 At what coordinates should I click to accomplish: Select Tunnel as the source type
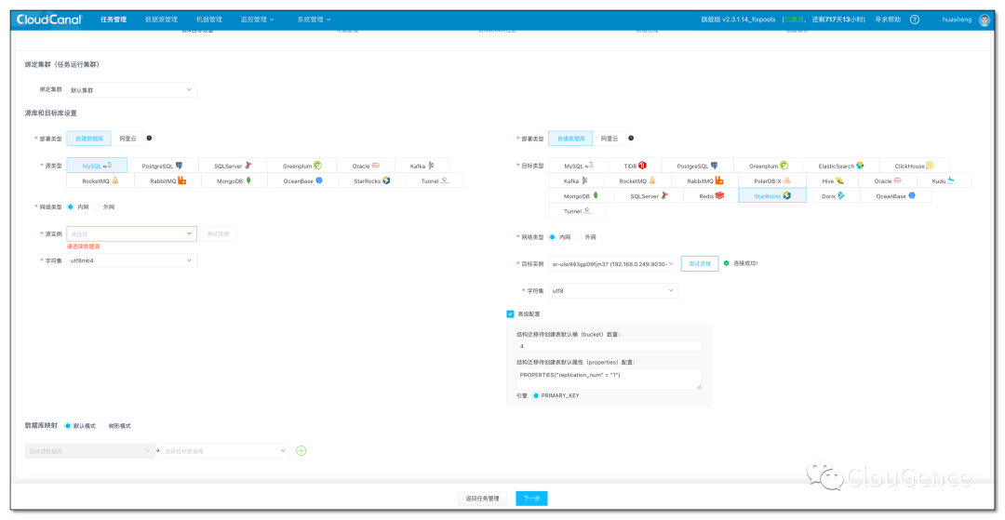435,180
